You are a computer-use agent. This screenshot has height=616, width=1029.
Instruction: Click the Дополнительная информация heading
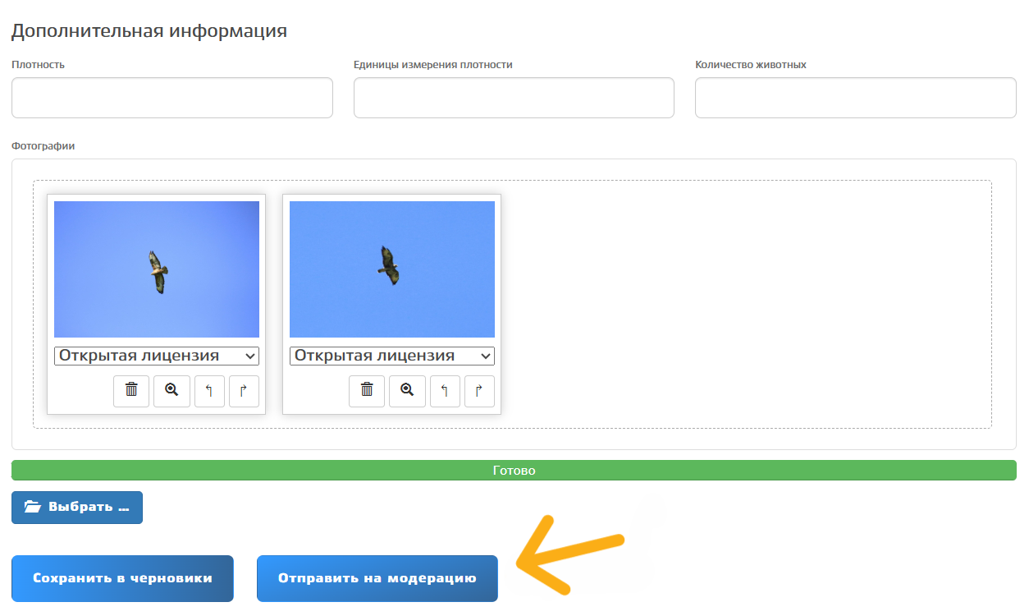[x=149, y=31]
